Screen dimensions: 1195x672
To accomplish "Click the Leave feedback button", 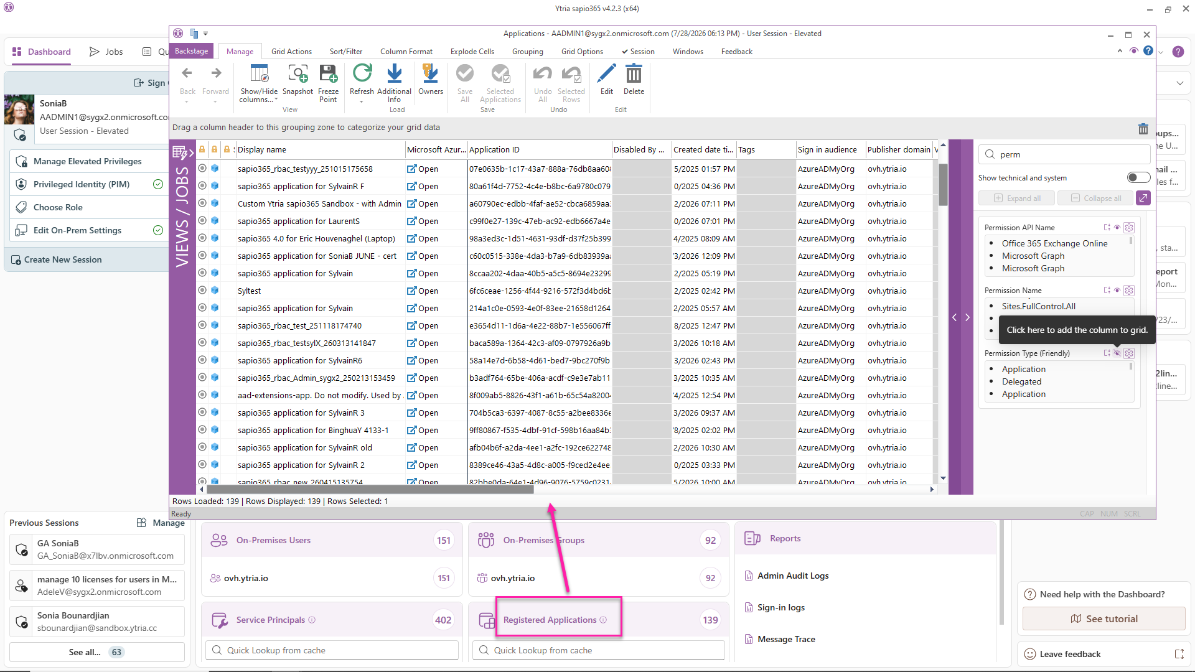I will click(x=1104, y=654).
